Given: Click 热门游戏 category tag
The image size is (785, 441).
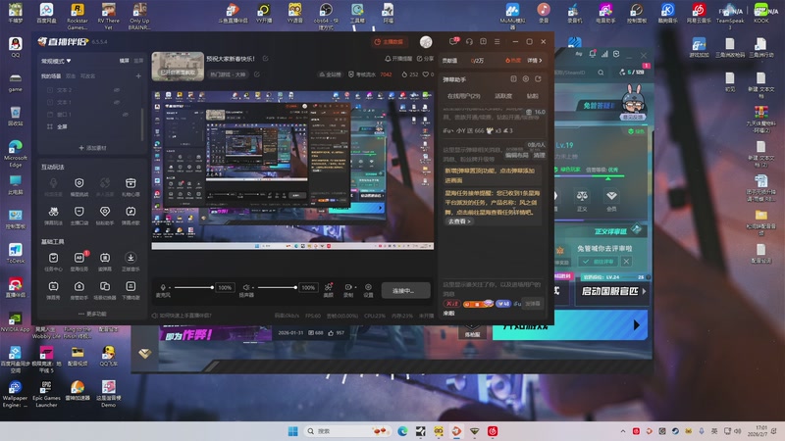Looking at the screenshot, I should [x=229, y=74].
